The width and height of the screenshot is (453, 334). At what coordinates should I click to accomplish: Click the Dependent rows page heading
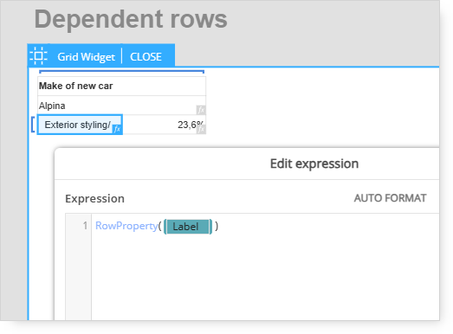(x=131, y=19)
